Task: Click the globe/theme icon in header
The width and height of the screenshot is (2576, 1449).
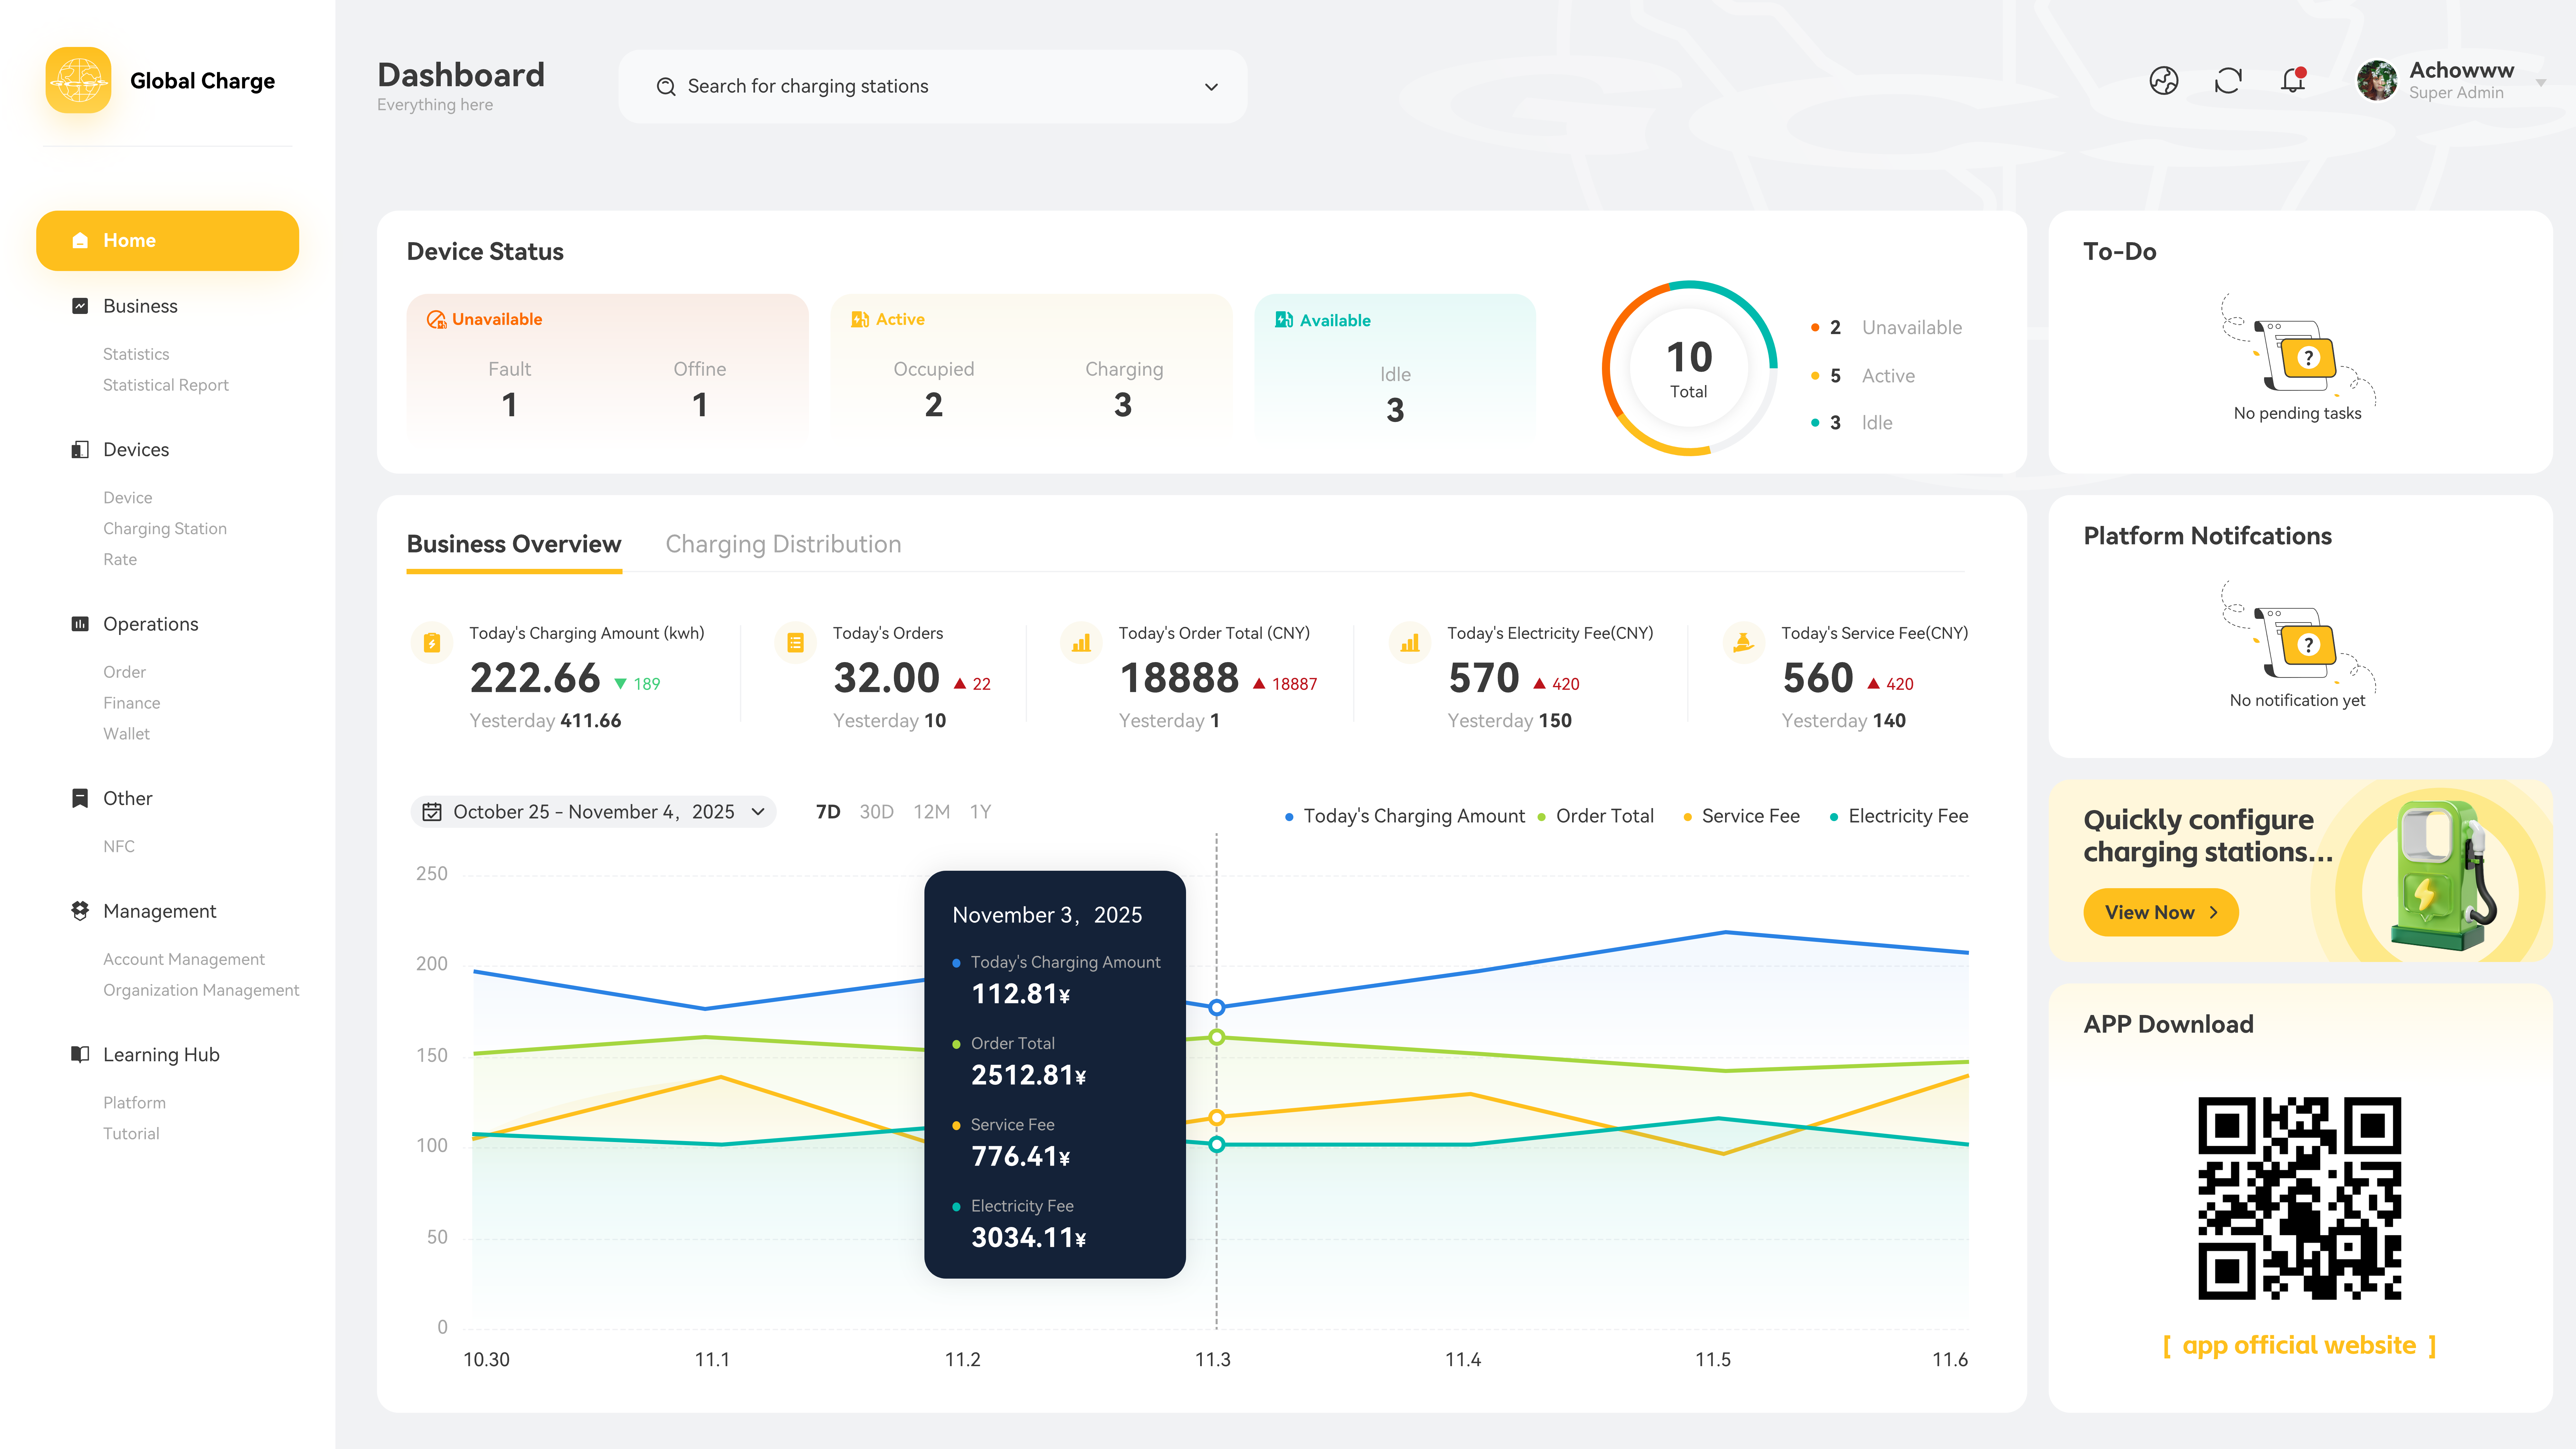Action: (2164, 81)
